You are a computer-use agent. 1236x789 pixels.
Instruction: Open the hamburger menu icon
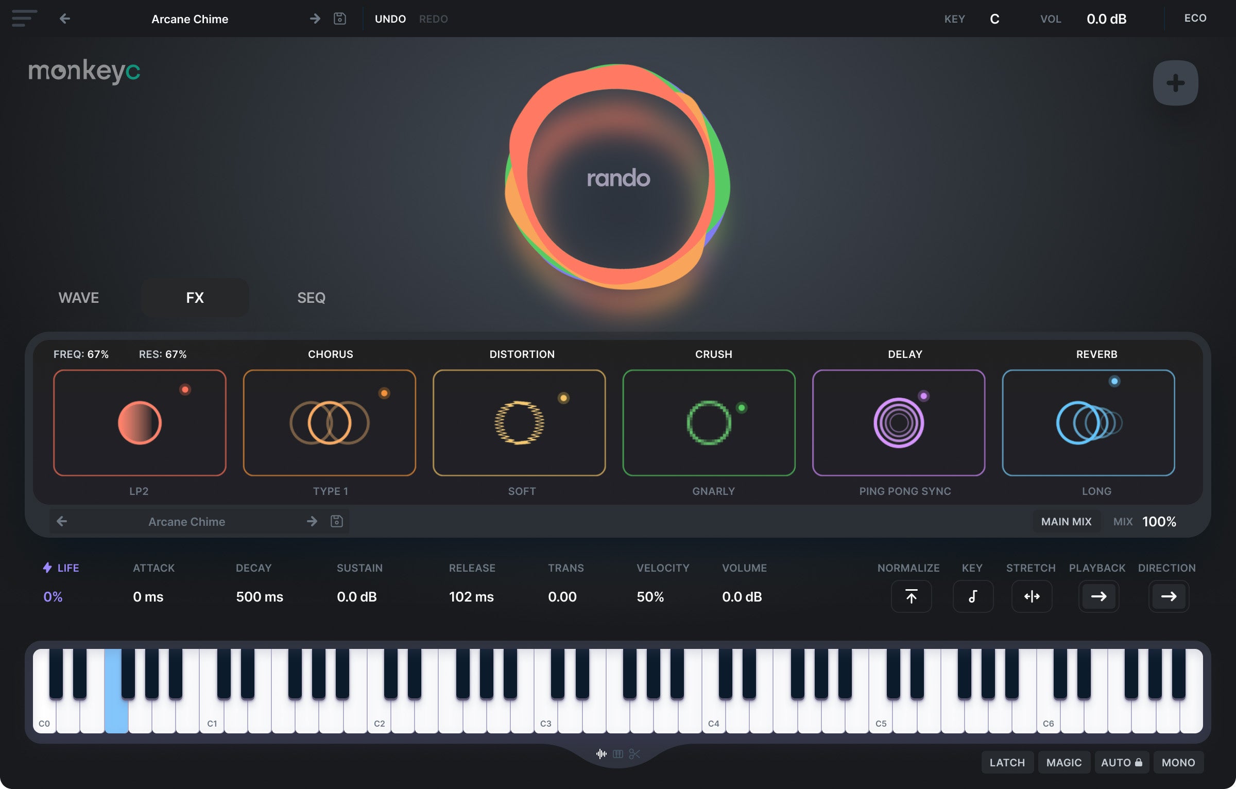24,19
